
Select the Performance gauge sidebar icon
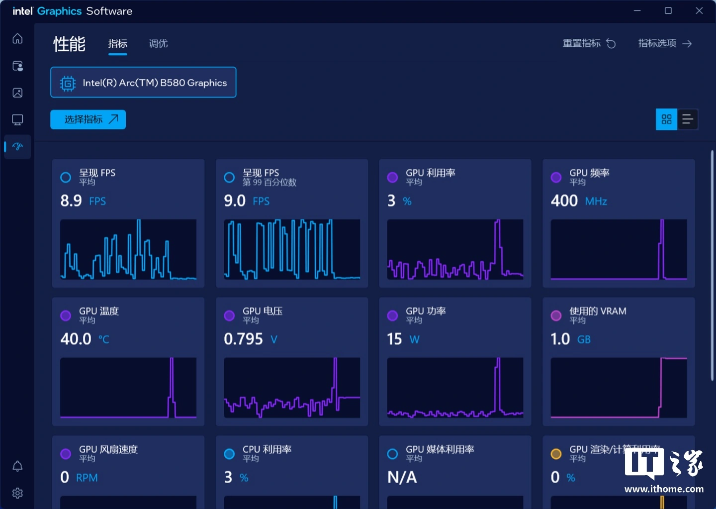(17, 147)
